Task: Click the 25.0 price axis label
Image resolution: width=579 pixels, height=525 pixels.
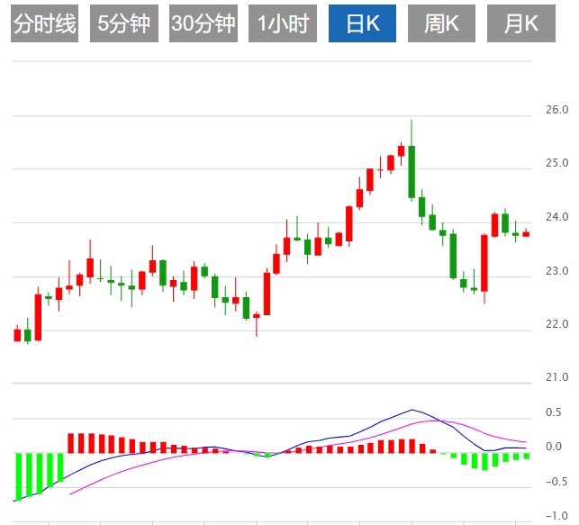Action: click(x=556, y=163)
